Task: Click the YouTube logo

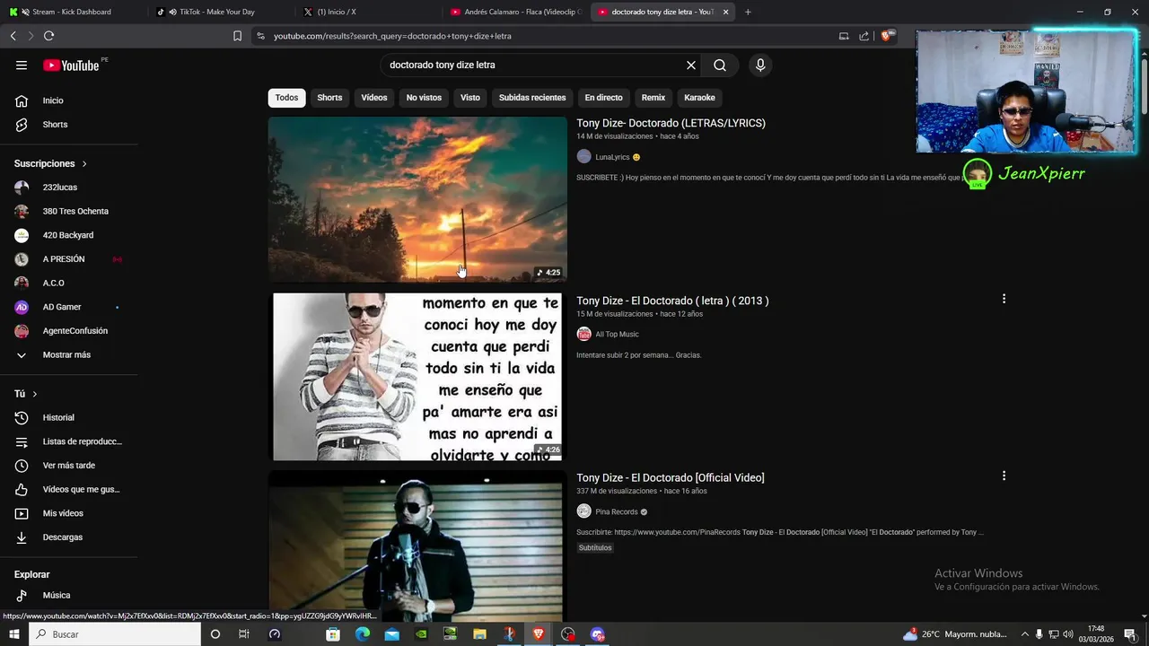Action: click(x=72, y=65)
